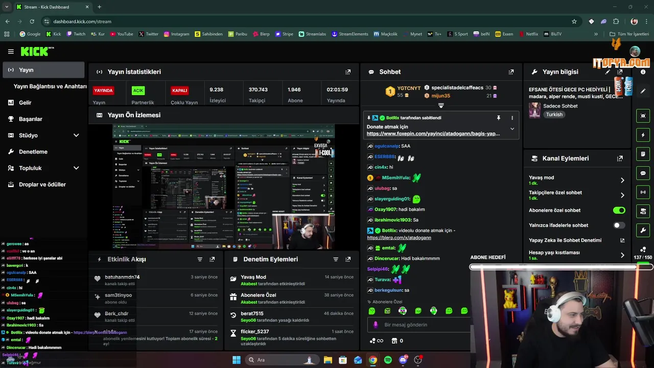
Task: Open a new browser tab
Action: tap(99, 7)
